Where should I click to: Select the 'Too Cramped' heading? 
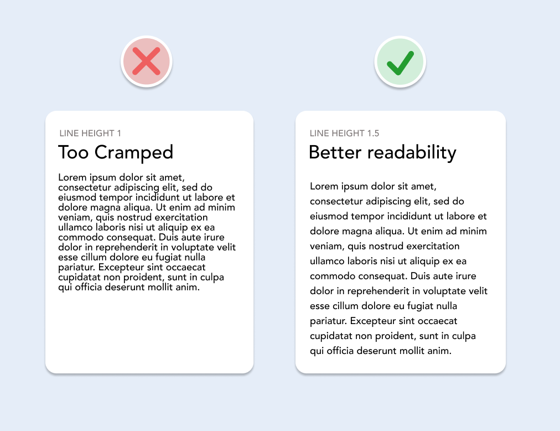116,153
